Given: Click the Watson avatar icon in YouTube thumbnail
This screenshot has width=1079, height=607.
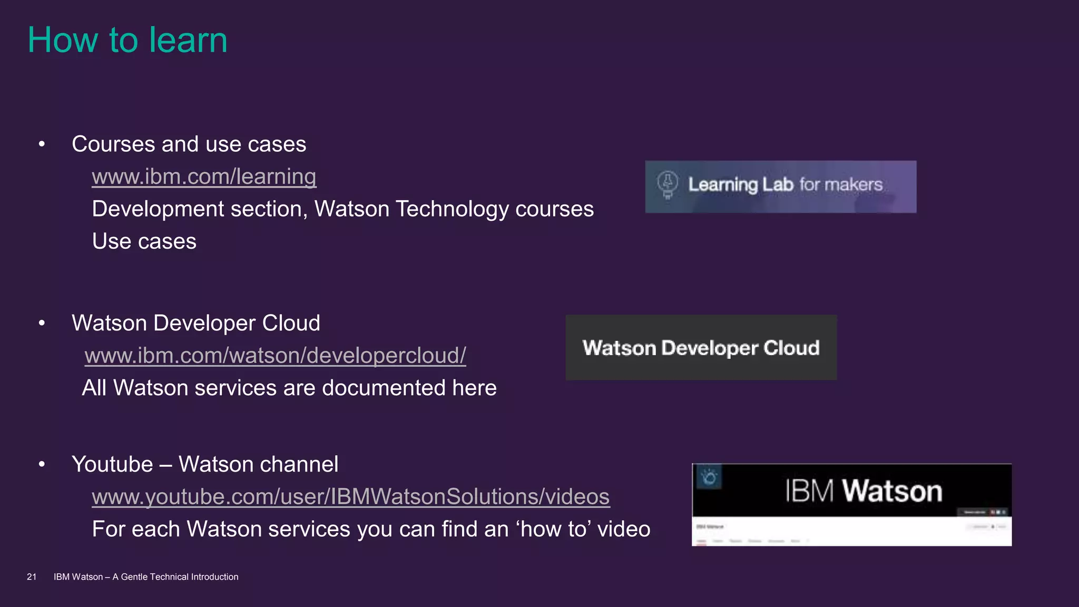Looking at the screenshot, I should pyautogui.click(x=709, y=477).
